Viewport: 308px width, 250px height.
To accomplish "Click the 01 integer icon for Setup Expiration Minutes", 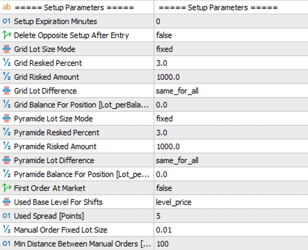I will click(7, 21).
